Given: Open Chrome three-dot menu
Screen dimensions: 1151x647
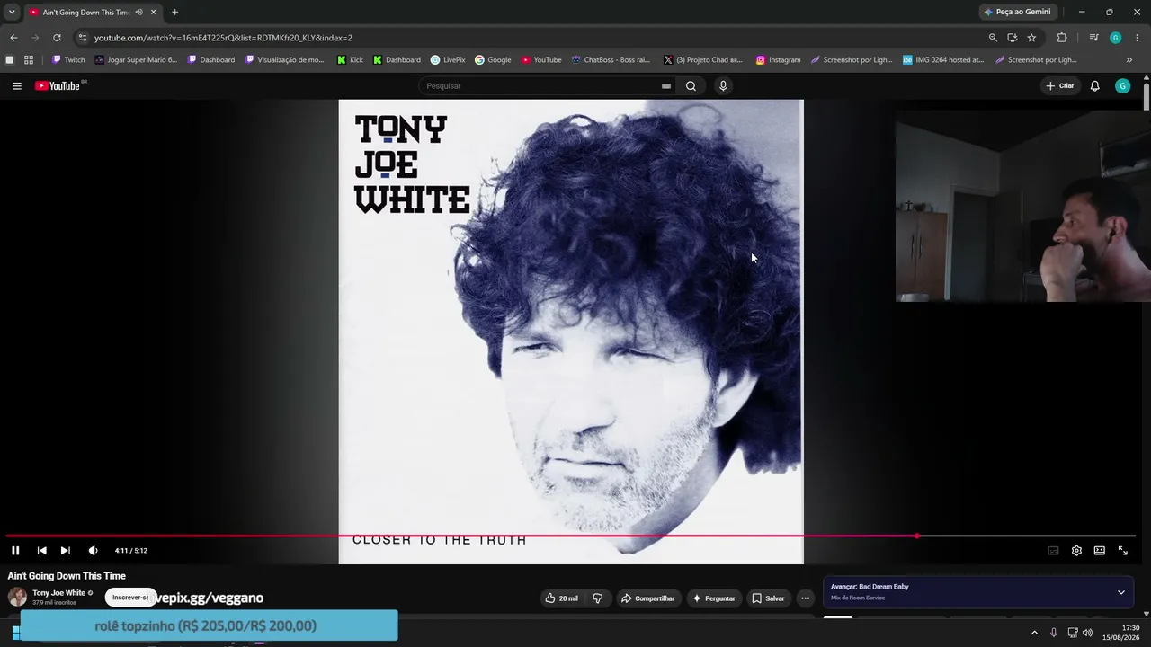Looking at the screenshot, I should point(1138,38).
